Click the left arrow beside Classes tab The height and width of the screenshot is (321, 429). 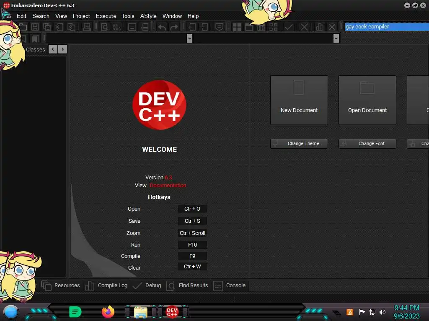click(x=53, y=49)
